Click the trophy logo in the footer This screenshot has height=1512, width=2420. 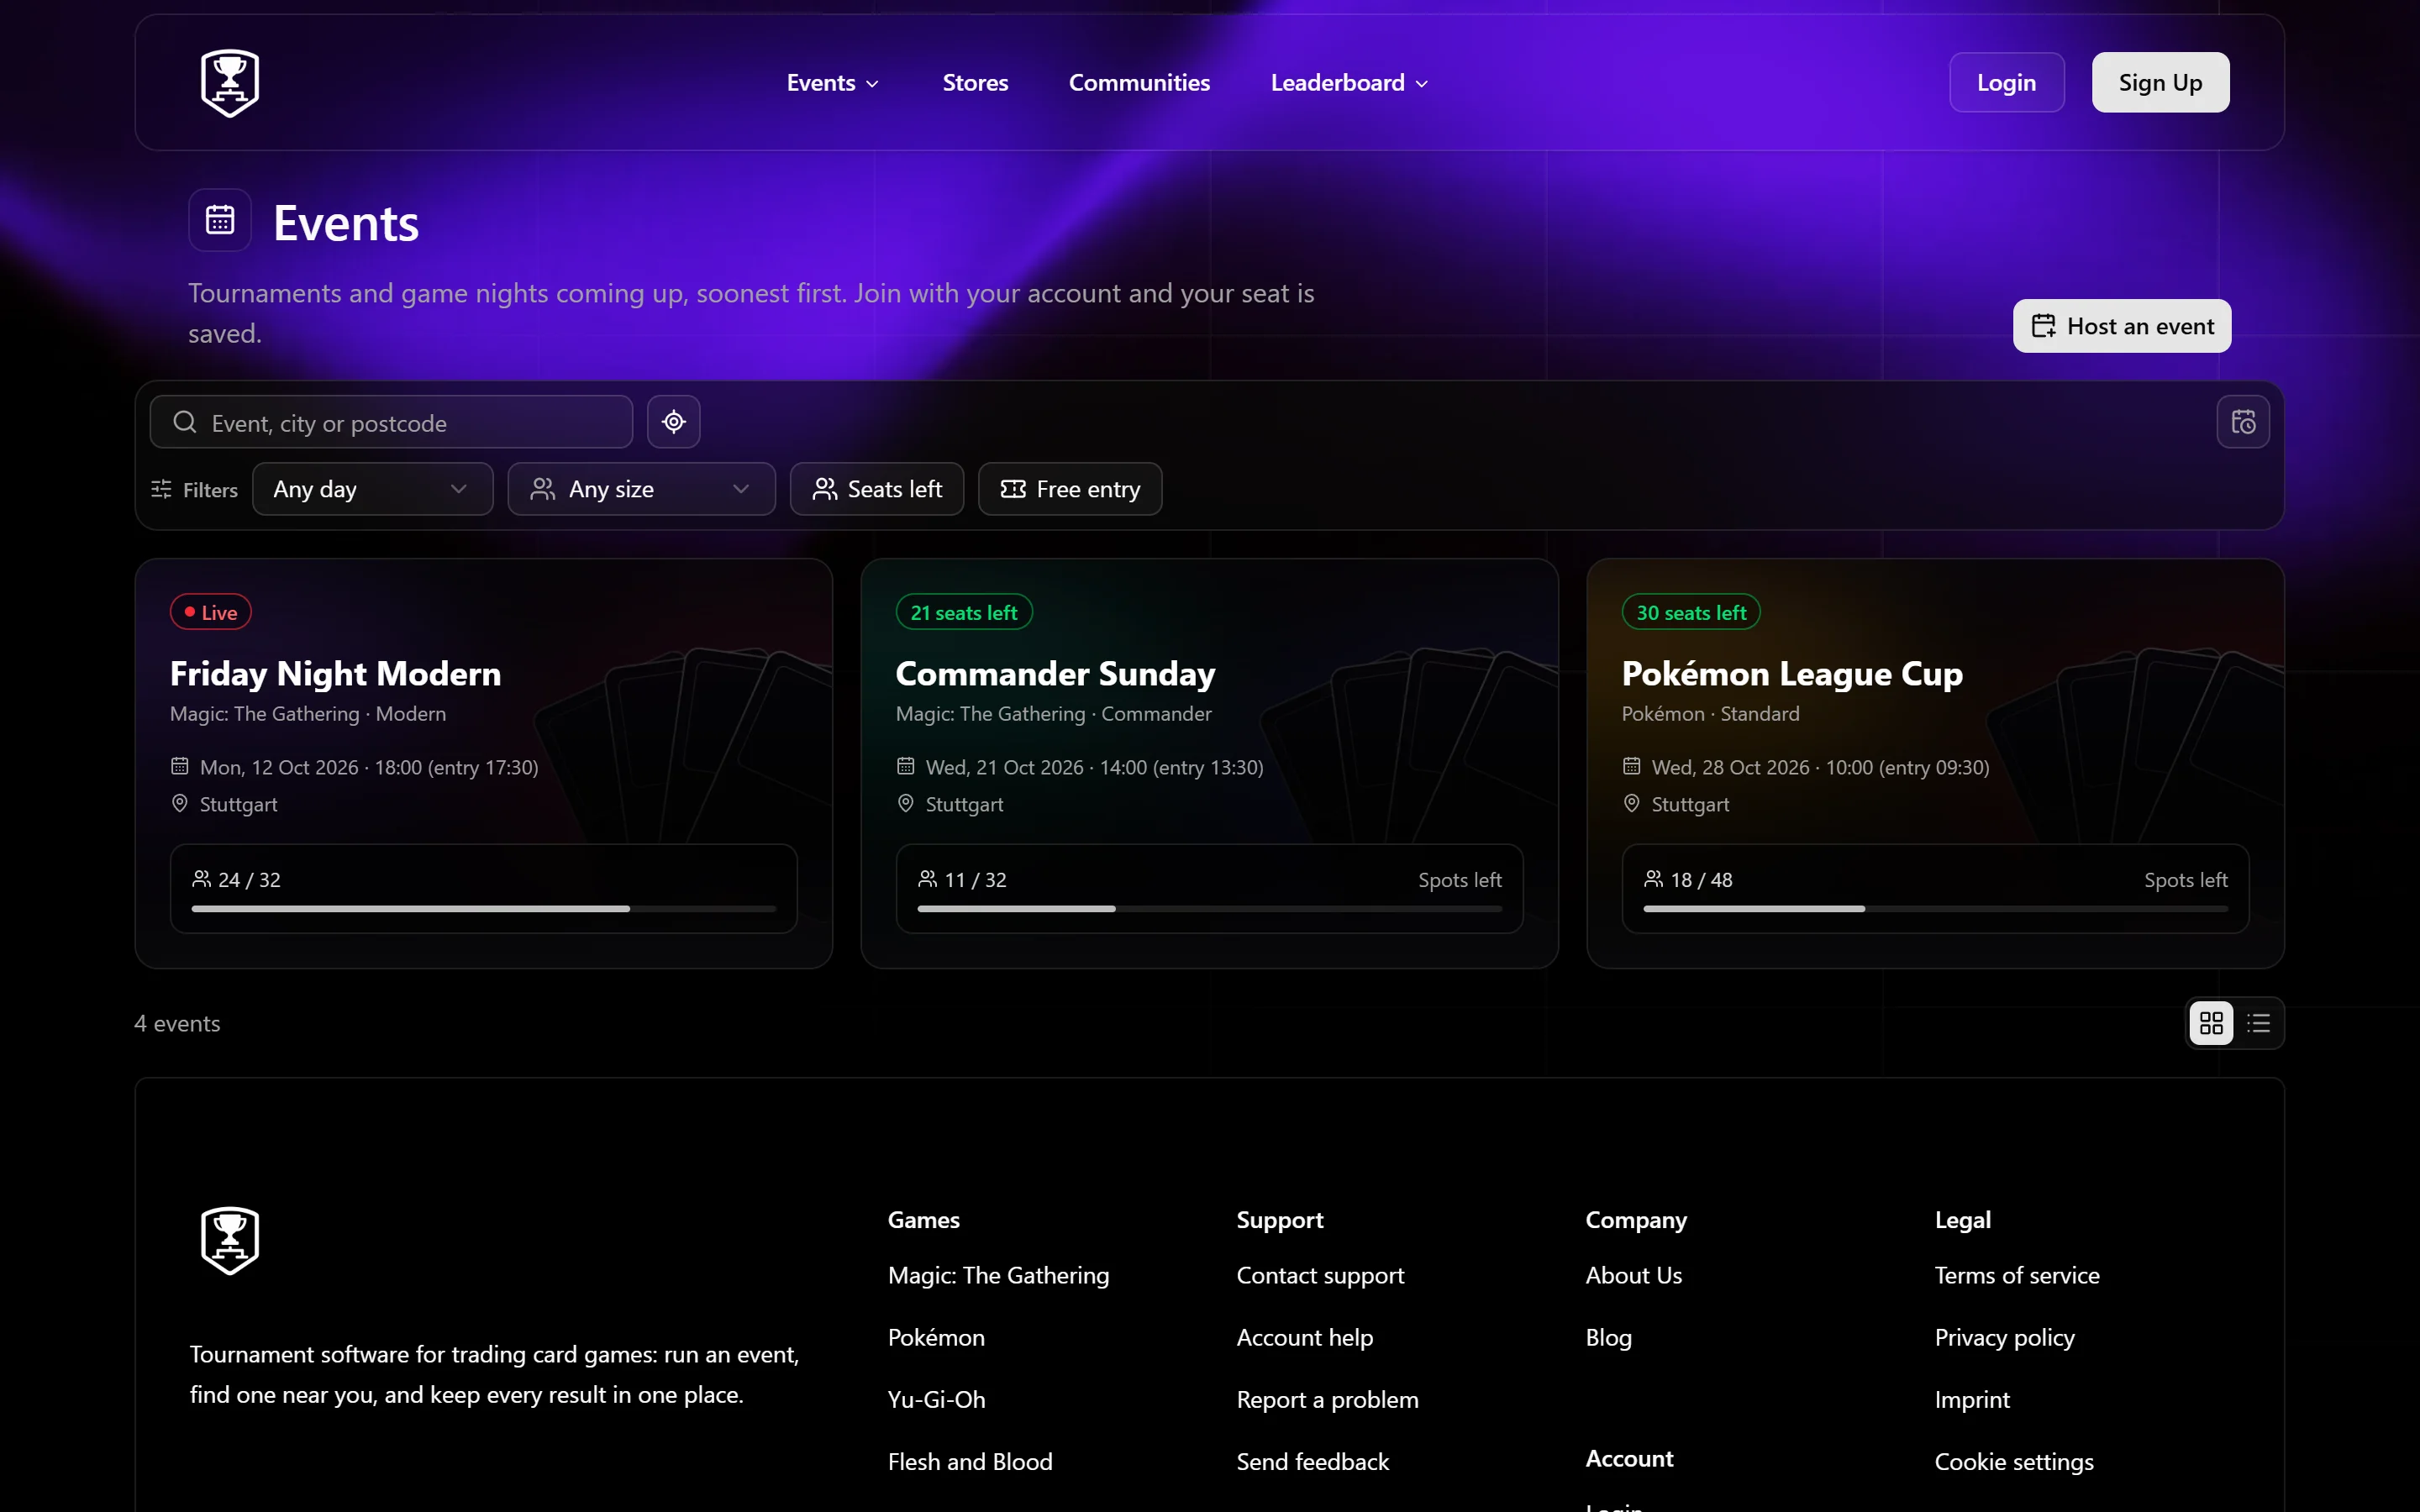230,1241
